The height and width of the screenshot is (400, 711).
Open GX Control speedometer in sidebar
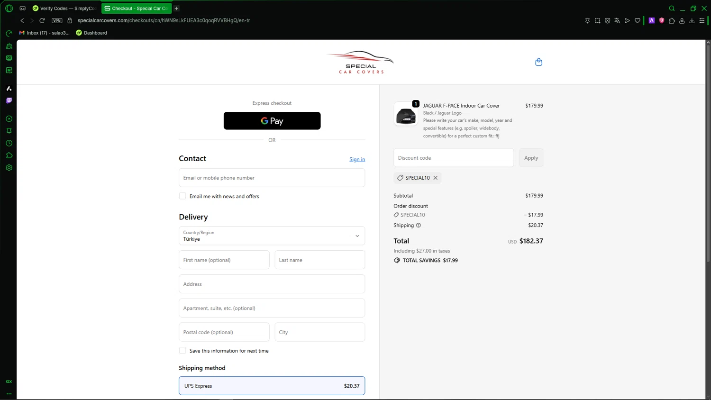pyautogui.click(x=9, y=33)
